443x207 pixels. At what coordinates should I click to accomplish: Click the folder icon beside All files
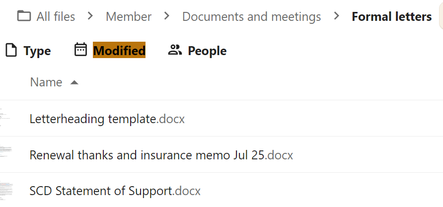pyautogui.click(x=23, y=16)
